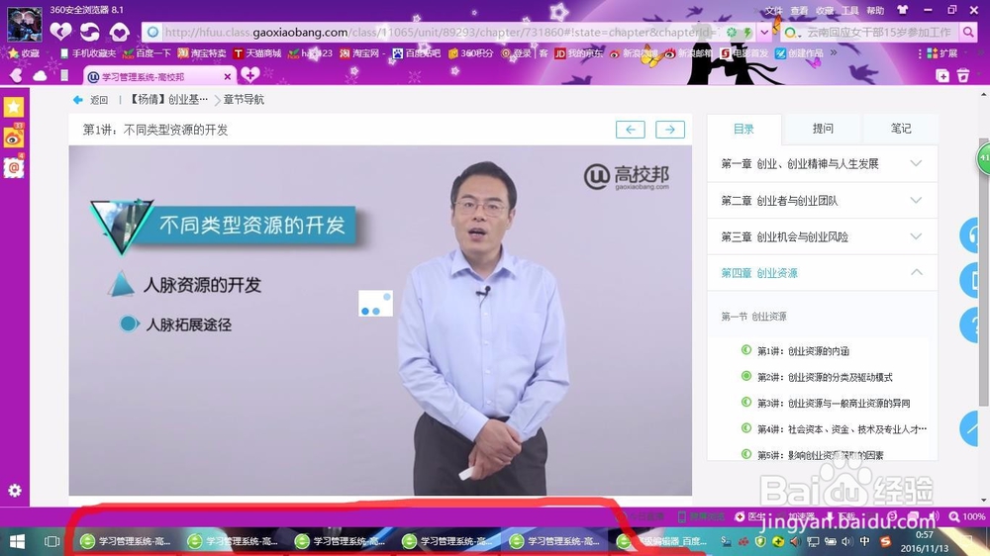The height and width of the screenshot is (556, 990).
Task: Click the 【杨倩】创业基… breadcrumb
Action: [x=168, y=100]
